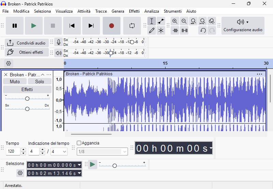Open the Analizza menu
This screenshot has width=273, height=189.
pos(152,11)
